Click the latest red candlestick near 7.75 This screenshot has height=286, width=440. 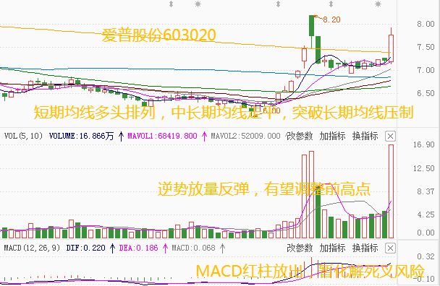[391, 48]
